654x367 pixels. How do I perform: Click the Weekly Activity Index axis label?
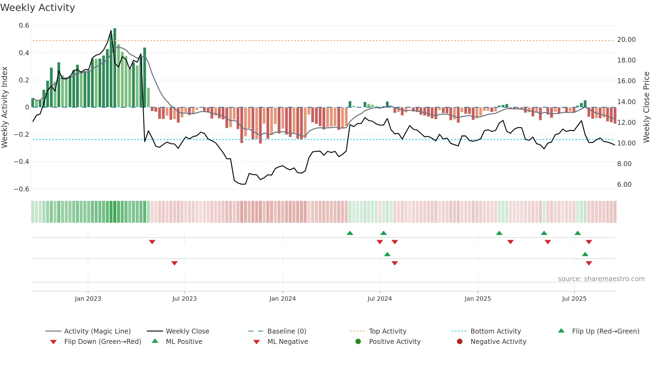tap(4, 107)
